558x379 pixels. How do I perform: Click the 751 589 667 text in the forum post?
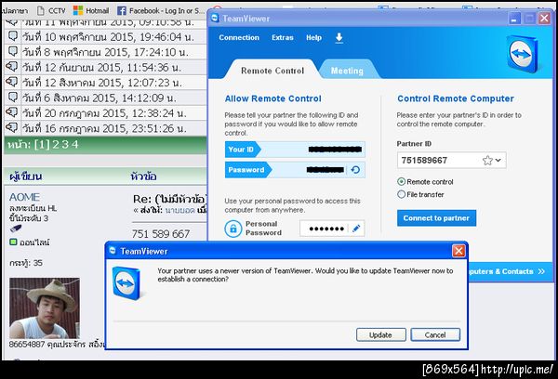point(161,234)
